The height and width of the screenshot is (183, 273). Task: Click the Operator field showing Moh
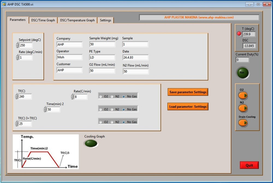coord(69,57)
